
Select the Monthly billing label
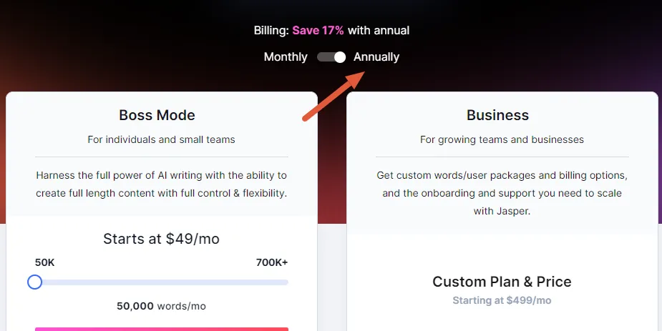[286, 57]
